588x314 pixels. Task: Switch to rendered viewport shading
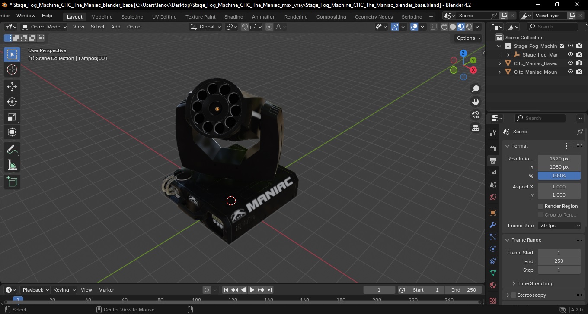click(469, 27)
